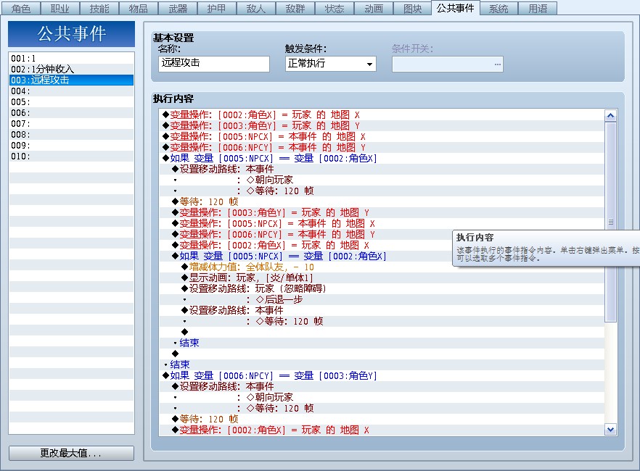
Task: Select the first 等待: 120 帧 command
Action: click(382, 201)
